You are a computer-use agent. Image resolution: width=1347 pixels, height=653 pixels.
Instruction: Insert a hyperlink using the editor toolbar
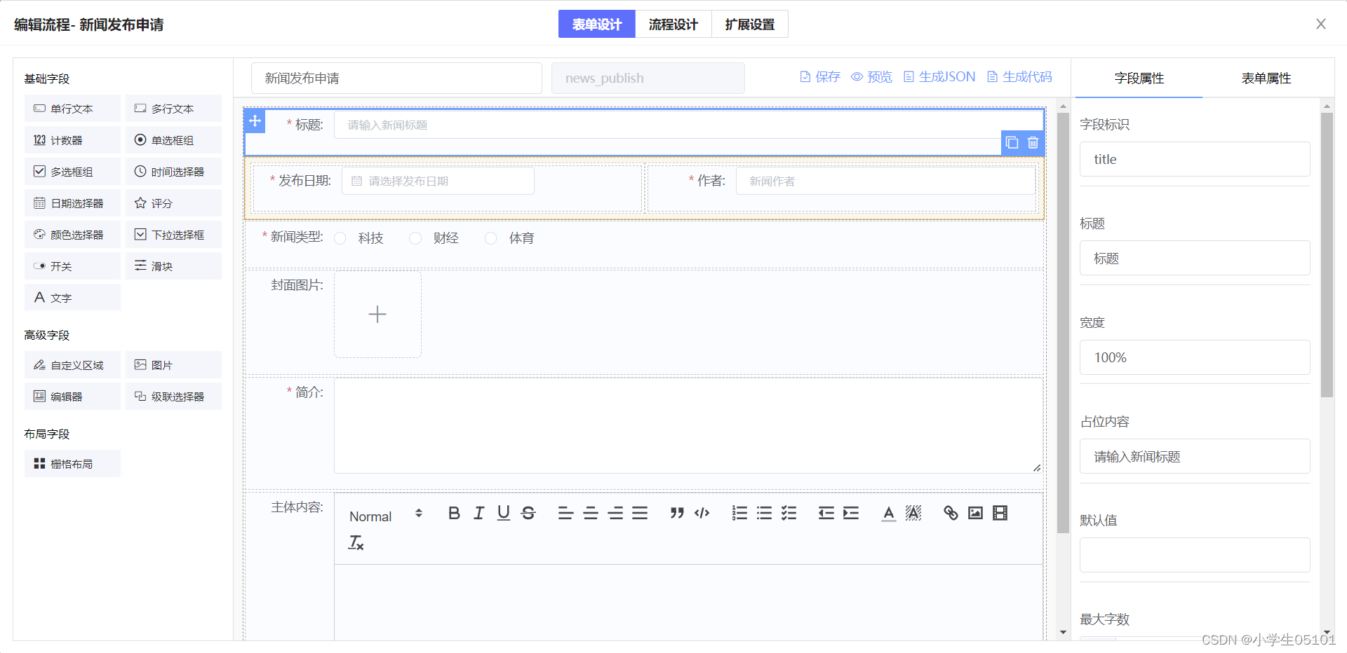(x=951, y=513)
